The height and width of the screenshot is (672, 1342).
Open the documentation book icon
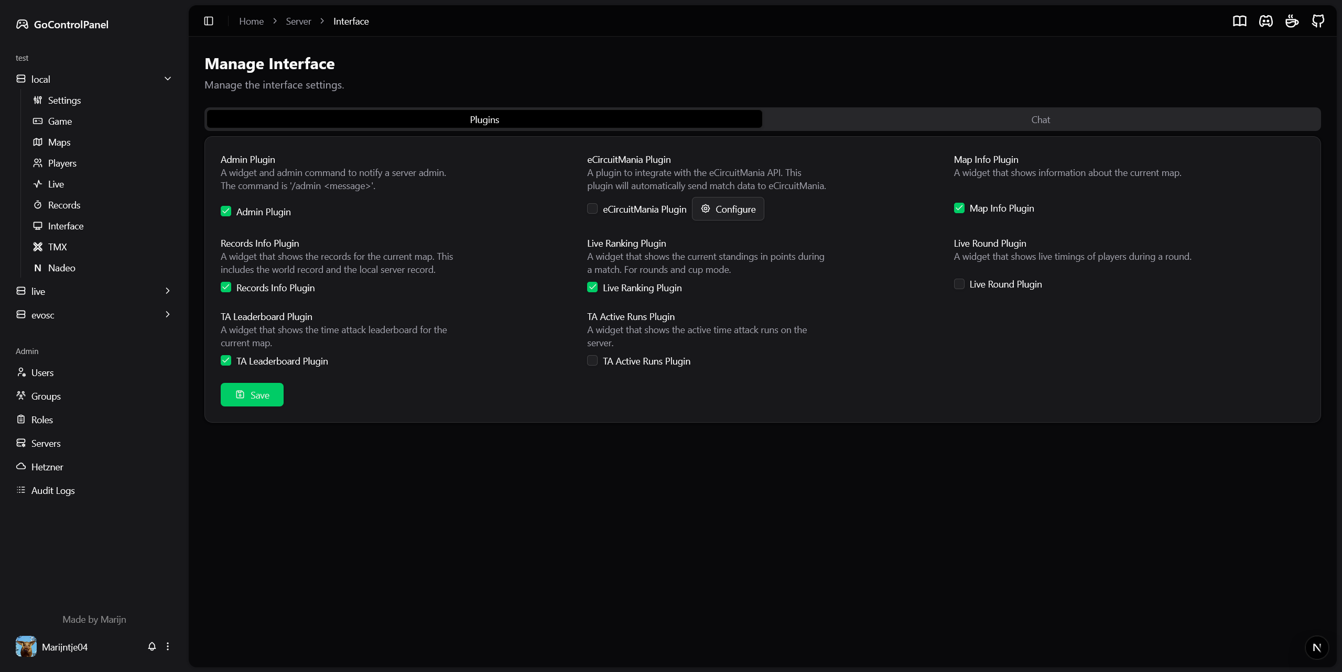[1239, 21]
